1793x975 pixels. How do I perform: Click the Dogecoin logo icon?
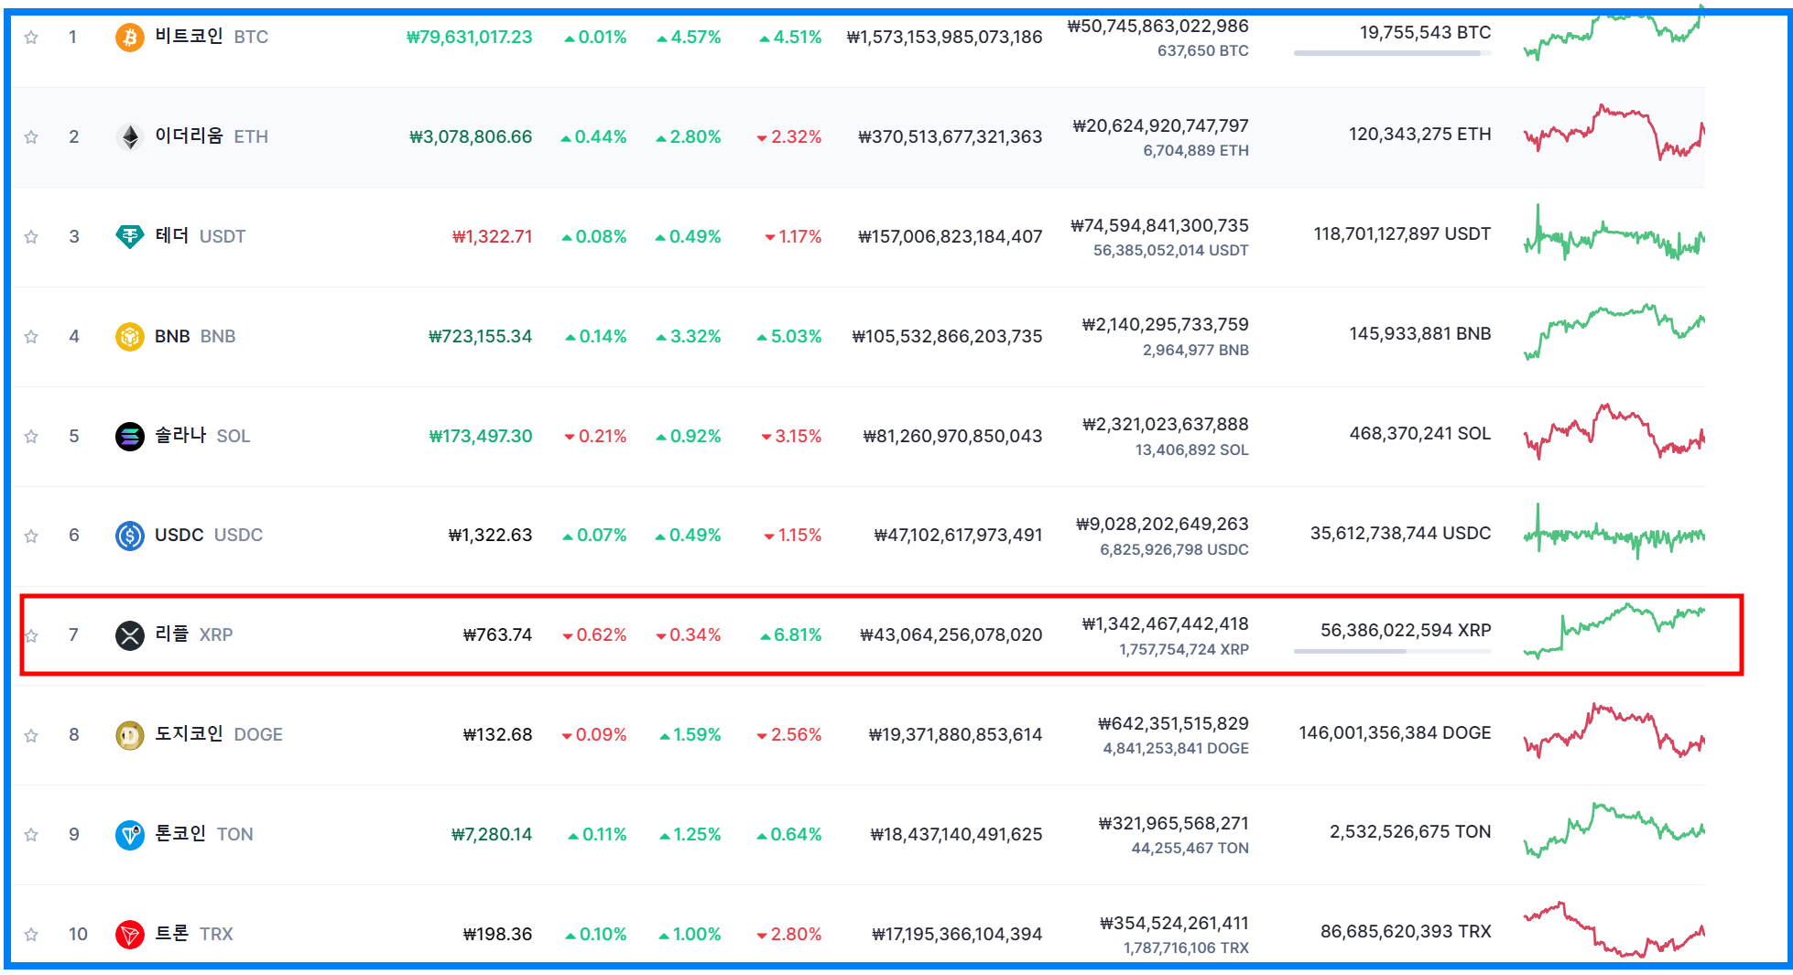tap(130, 735)
